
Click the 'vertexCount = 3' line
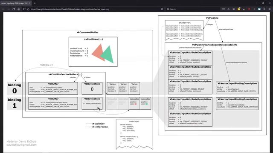(x=79, y=48)
